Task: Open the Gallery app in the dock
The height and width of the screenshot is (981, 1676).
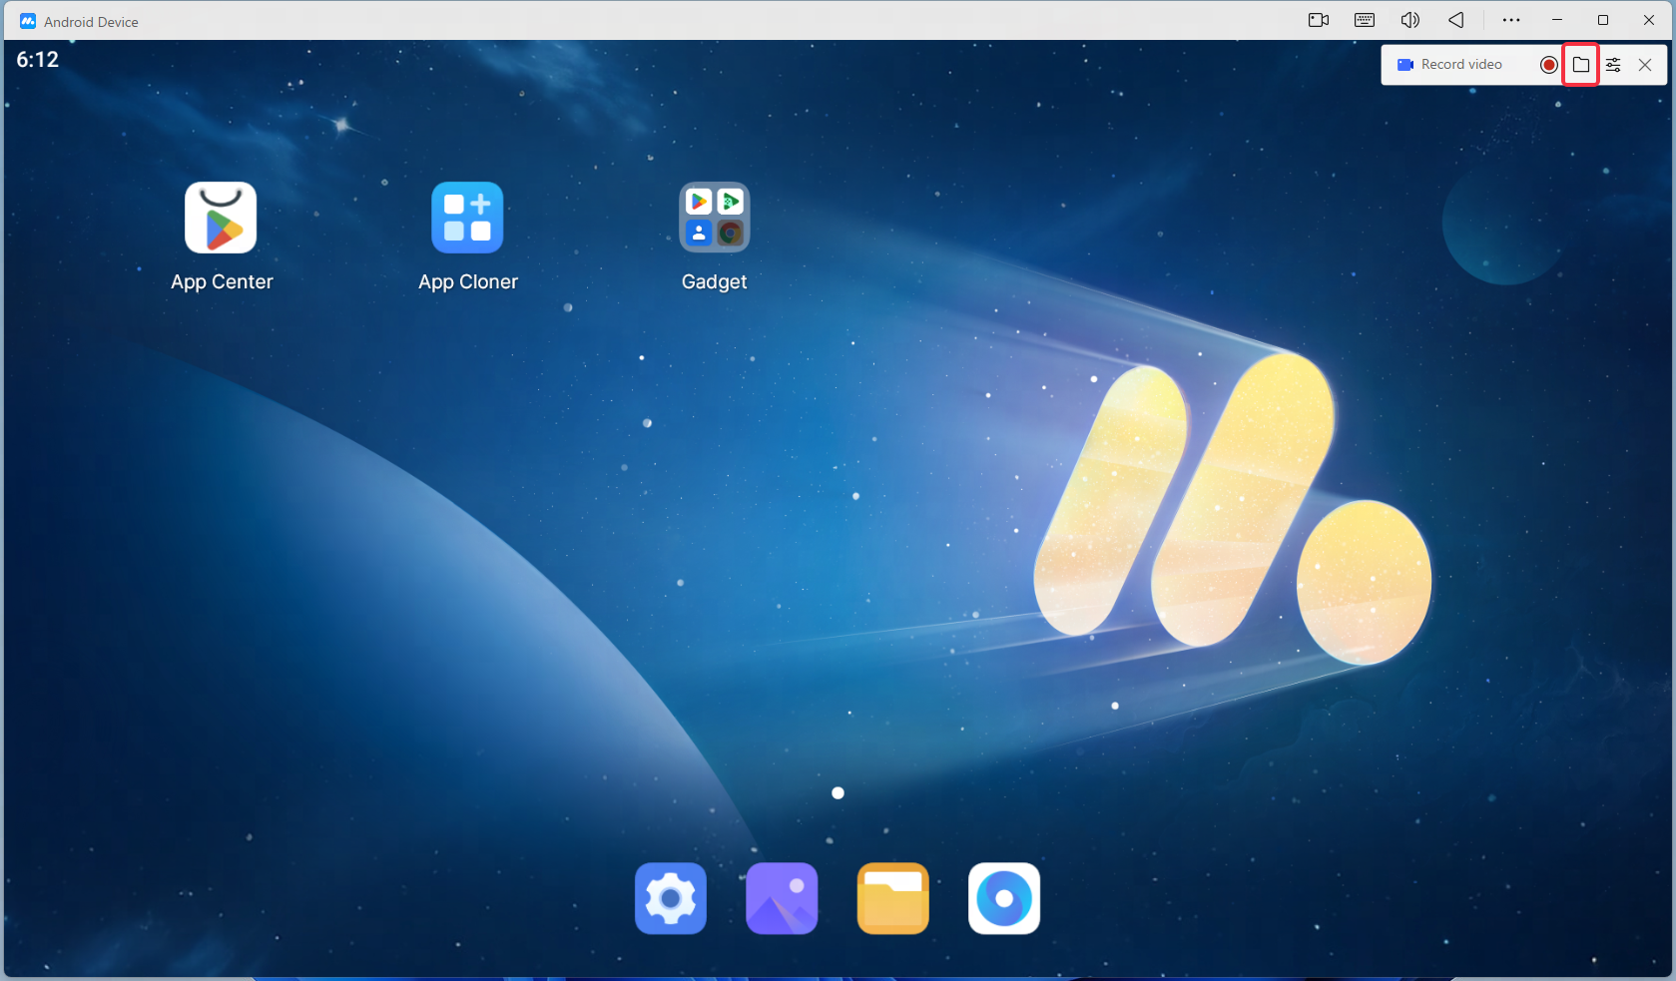Action: [x=782, y=898]
